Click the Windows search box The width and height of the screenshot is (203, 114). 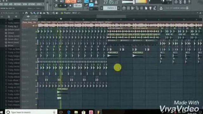pos(31,112)
